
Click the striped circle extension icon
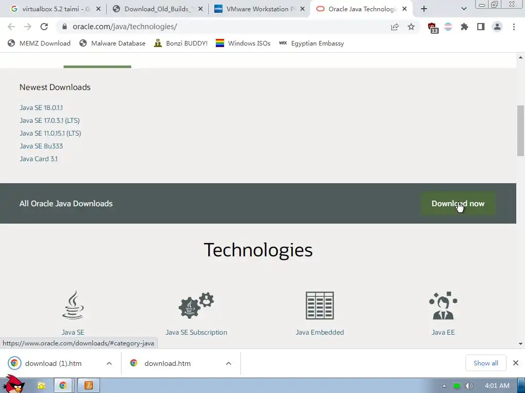(x=448, y=27)
